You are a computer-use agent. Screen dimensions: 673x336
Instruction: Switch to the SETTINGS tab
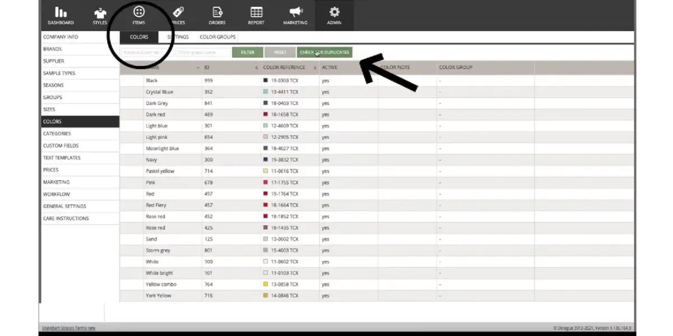(178, 36)
